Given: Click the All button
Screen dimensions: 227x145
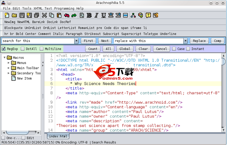Looking at the screenshot, I should coord(108,49).
